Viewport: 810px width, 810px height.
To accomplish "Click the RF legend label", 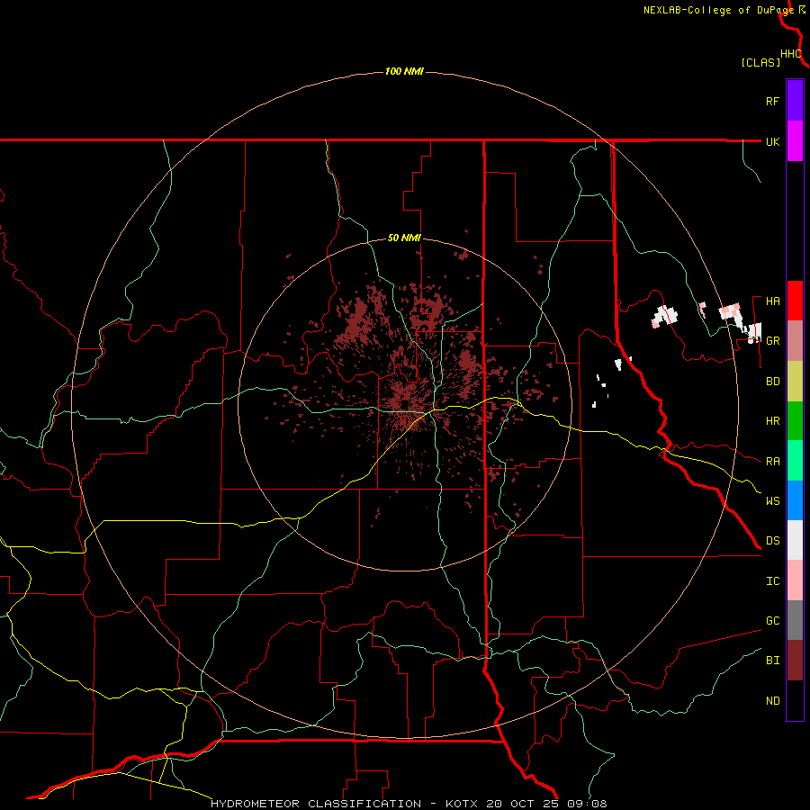I will (x=772, y=101).
